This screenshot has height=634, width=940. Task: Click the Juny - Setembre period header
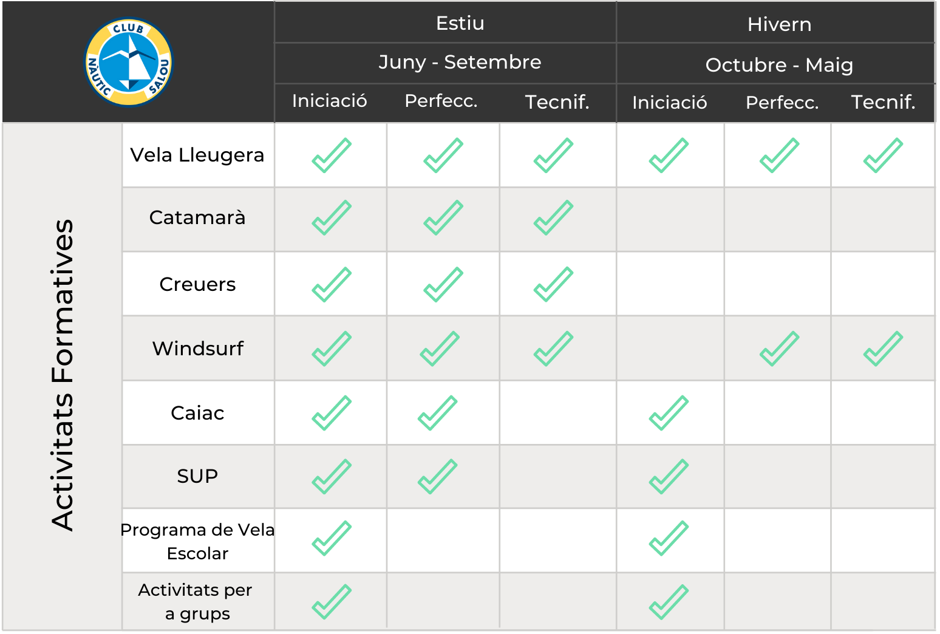tap(460, 62)
